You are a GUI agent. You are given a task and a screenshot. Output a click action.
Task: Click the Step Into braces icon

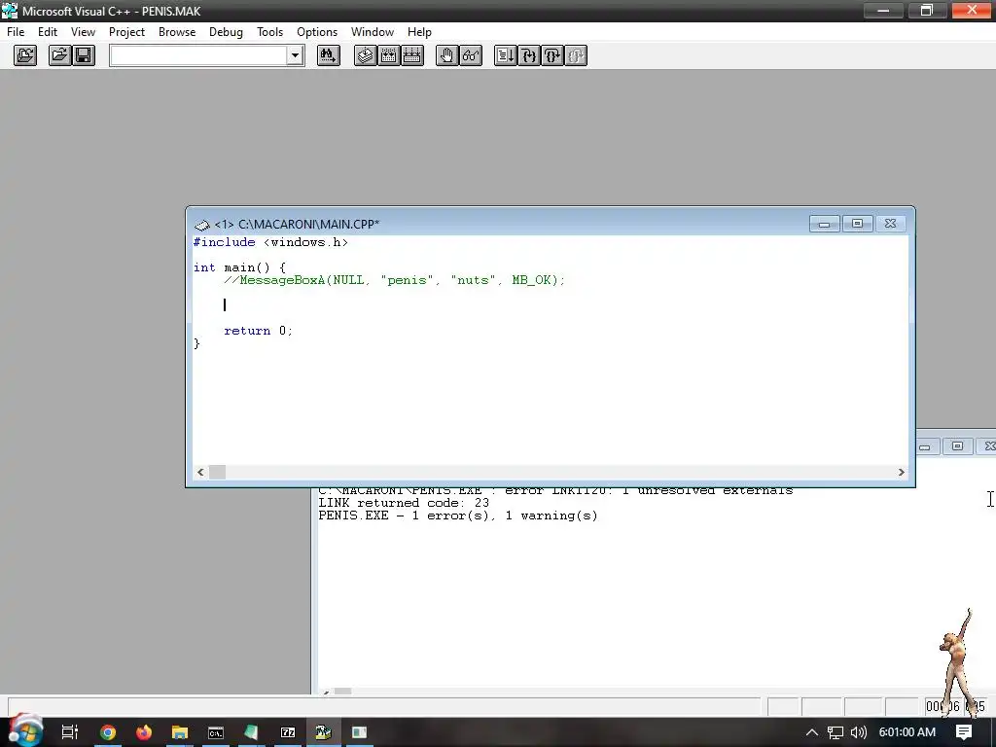[529, 55]
